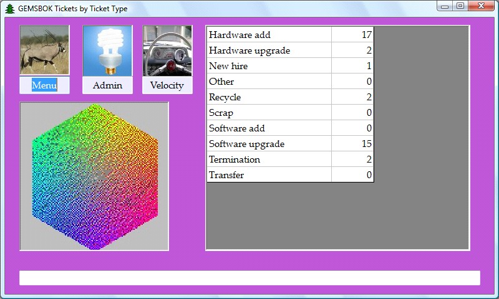
Task: Click the Transfer ticket type cell
Action: 268,175
